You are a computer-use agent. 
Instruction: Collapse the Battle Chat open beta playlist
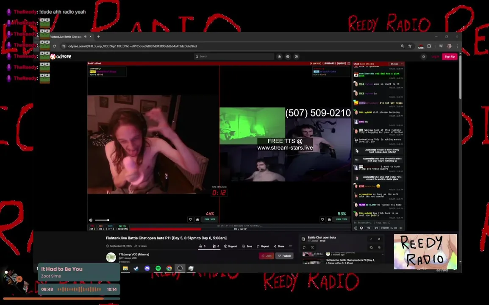point(371,239)
